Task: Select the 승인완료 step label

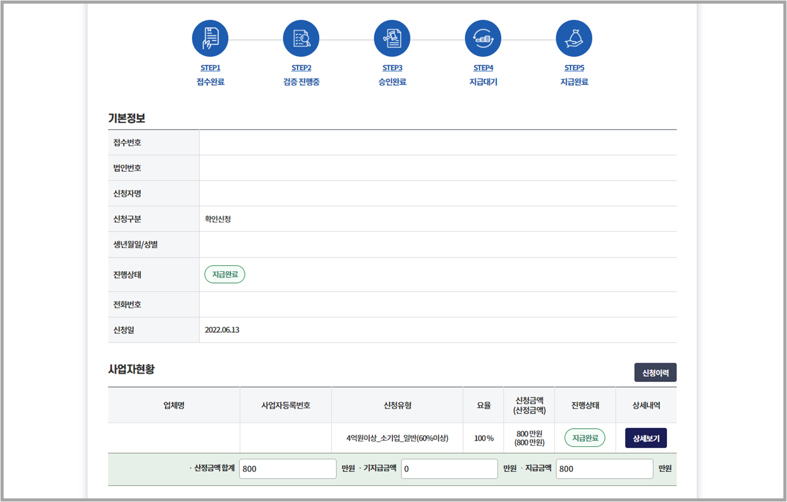Action: pos(392,82)
